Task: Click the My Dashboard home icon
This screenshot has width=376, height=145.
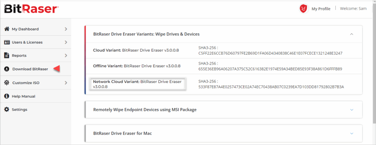Action: tap(7, 29)
